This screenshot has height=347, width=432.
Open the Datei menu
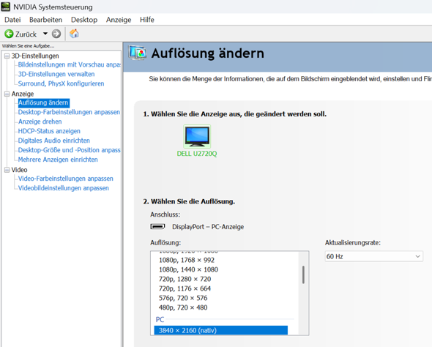tap(12, 20)
